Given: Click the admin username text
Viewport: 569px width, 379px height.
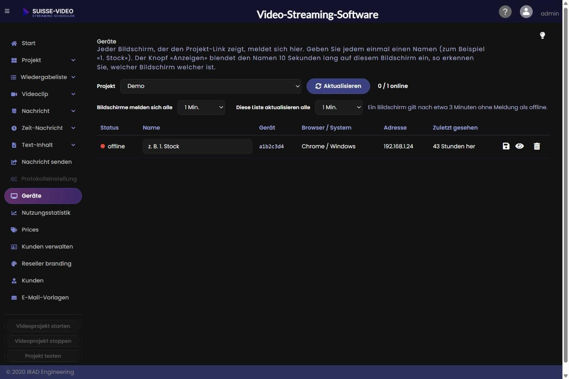Looking at the screenshot, I should tap(550, 13).
